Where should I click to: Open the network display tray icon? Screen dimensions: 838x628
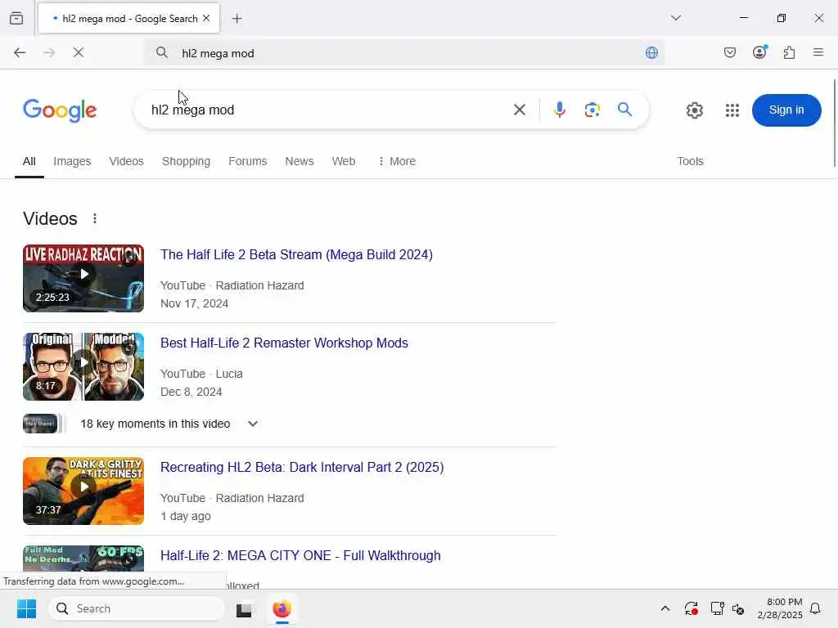coord(716,608)
